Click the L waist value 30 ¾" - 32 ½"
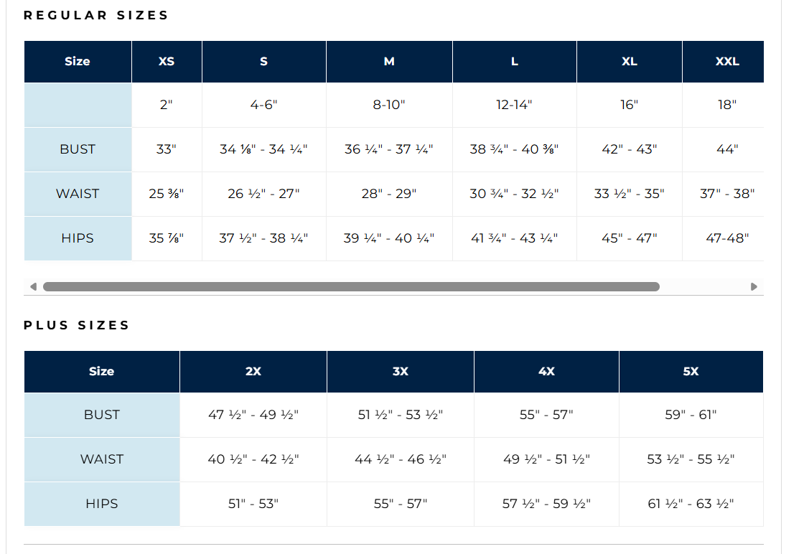The height and width of the screenshot is (554, 804). [x=514, y=194]
